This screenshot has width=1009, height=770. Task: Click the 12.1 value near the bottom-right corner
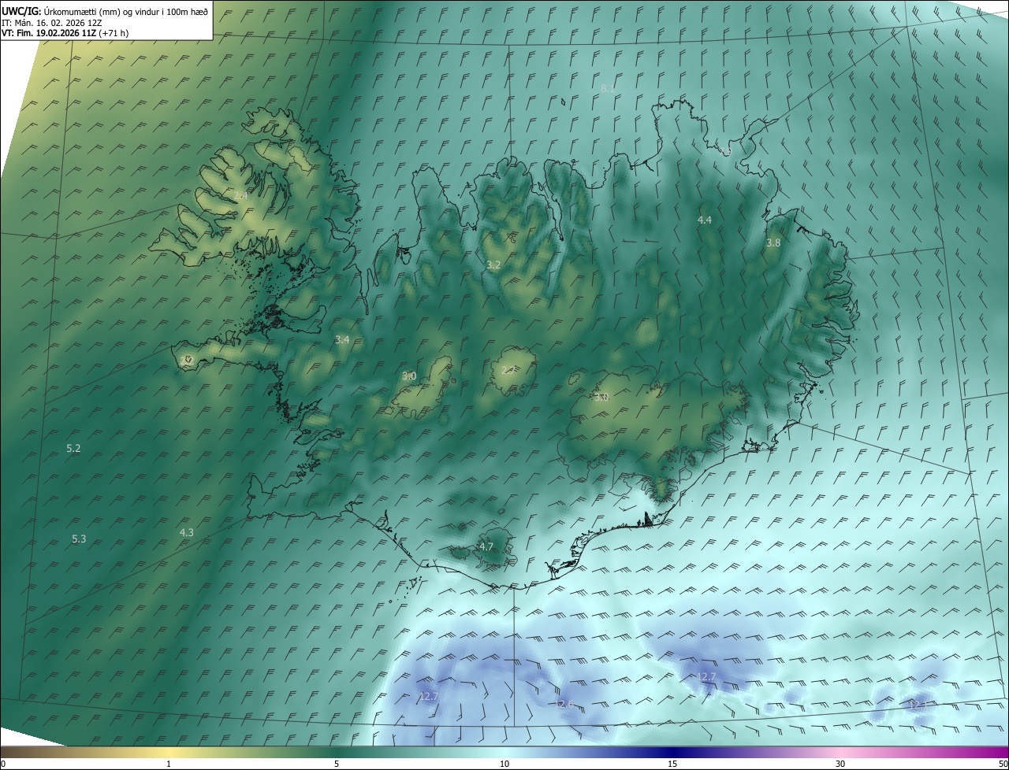tap(918, 705)
